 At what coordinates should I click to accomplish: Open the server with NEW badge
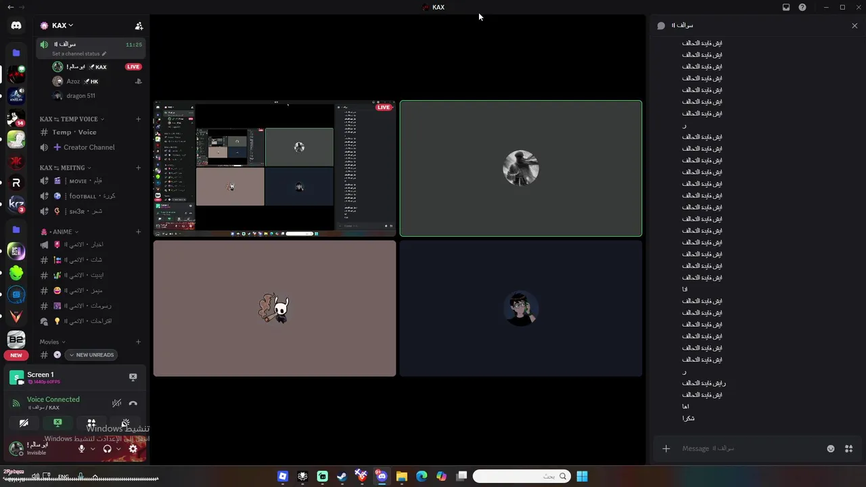(16, 341)
